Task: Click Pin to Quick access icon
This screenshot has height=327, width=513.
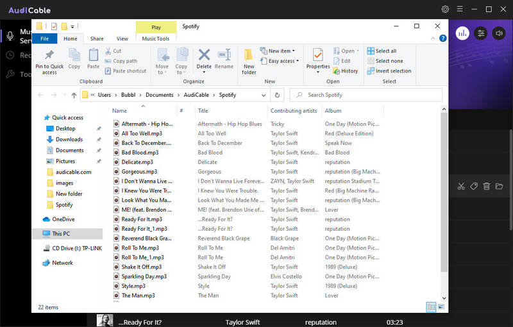Action: (x=49, y=55)
